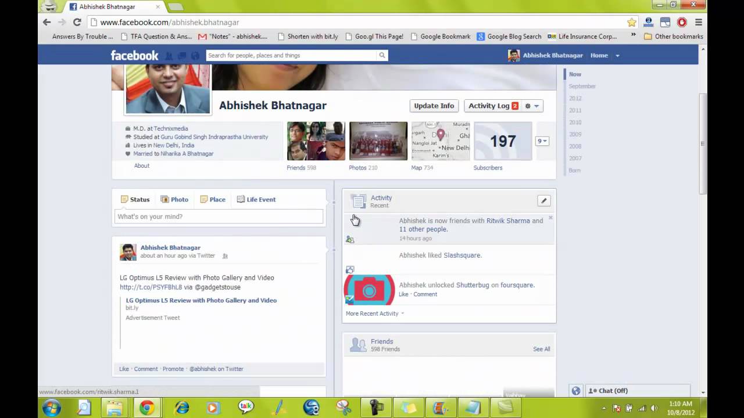This screenshot has height=418, width=744.
Task: Select the Photo tab in composer
Action: pyautogui.click(x=174, y=199)
